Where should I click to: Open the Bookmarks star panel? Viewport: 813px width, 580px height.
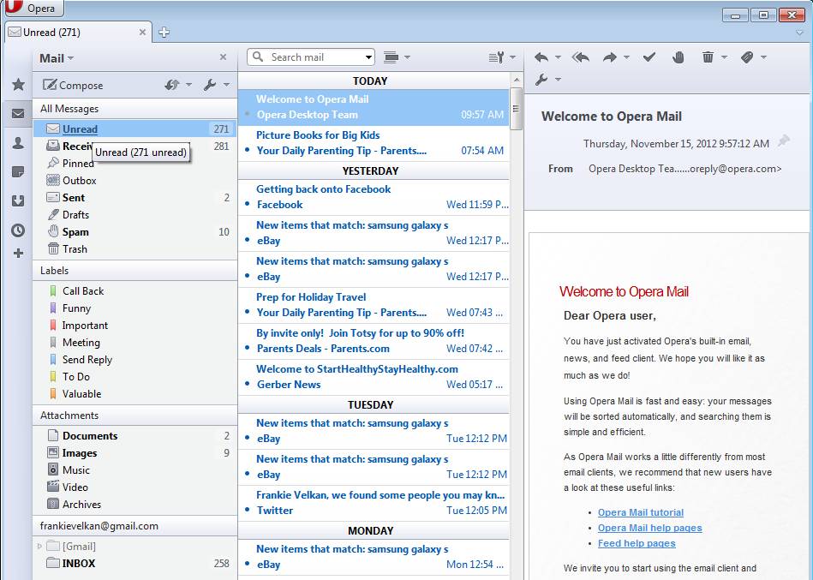pyautogui.click(x=18, y=85)
